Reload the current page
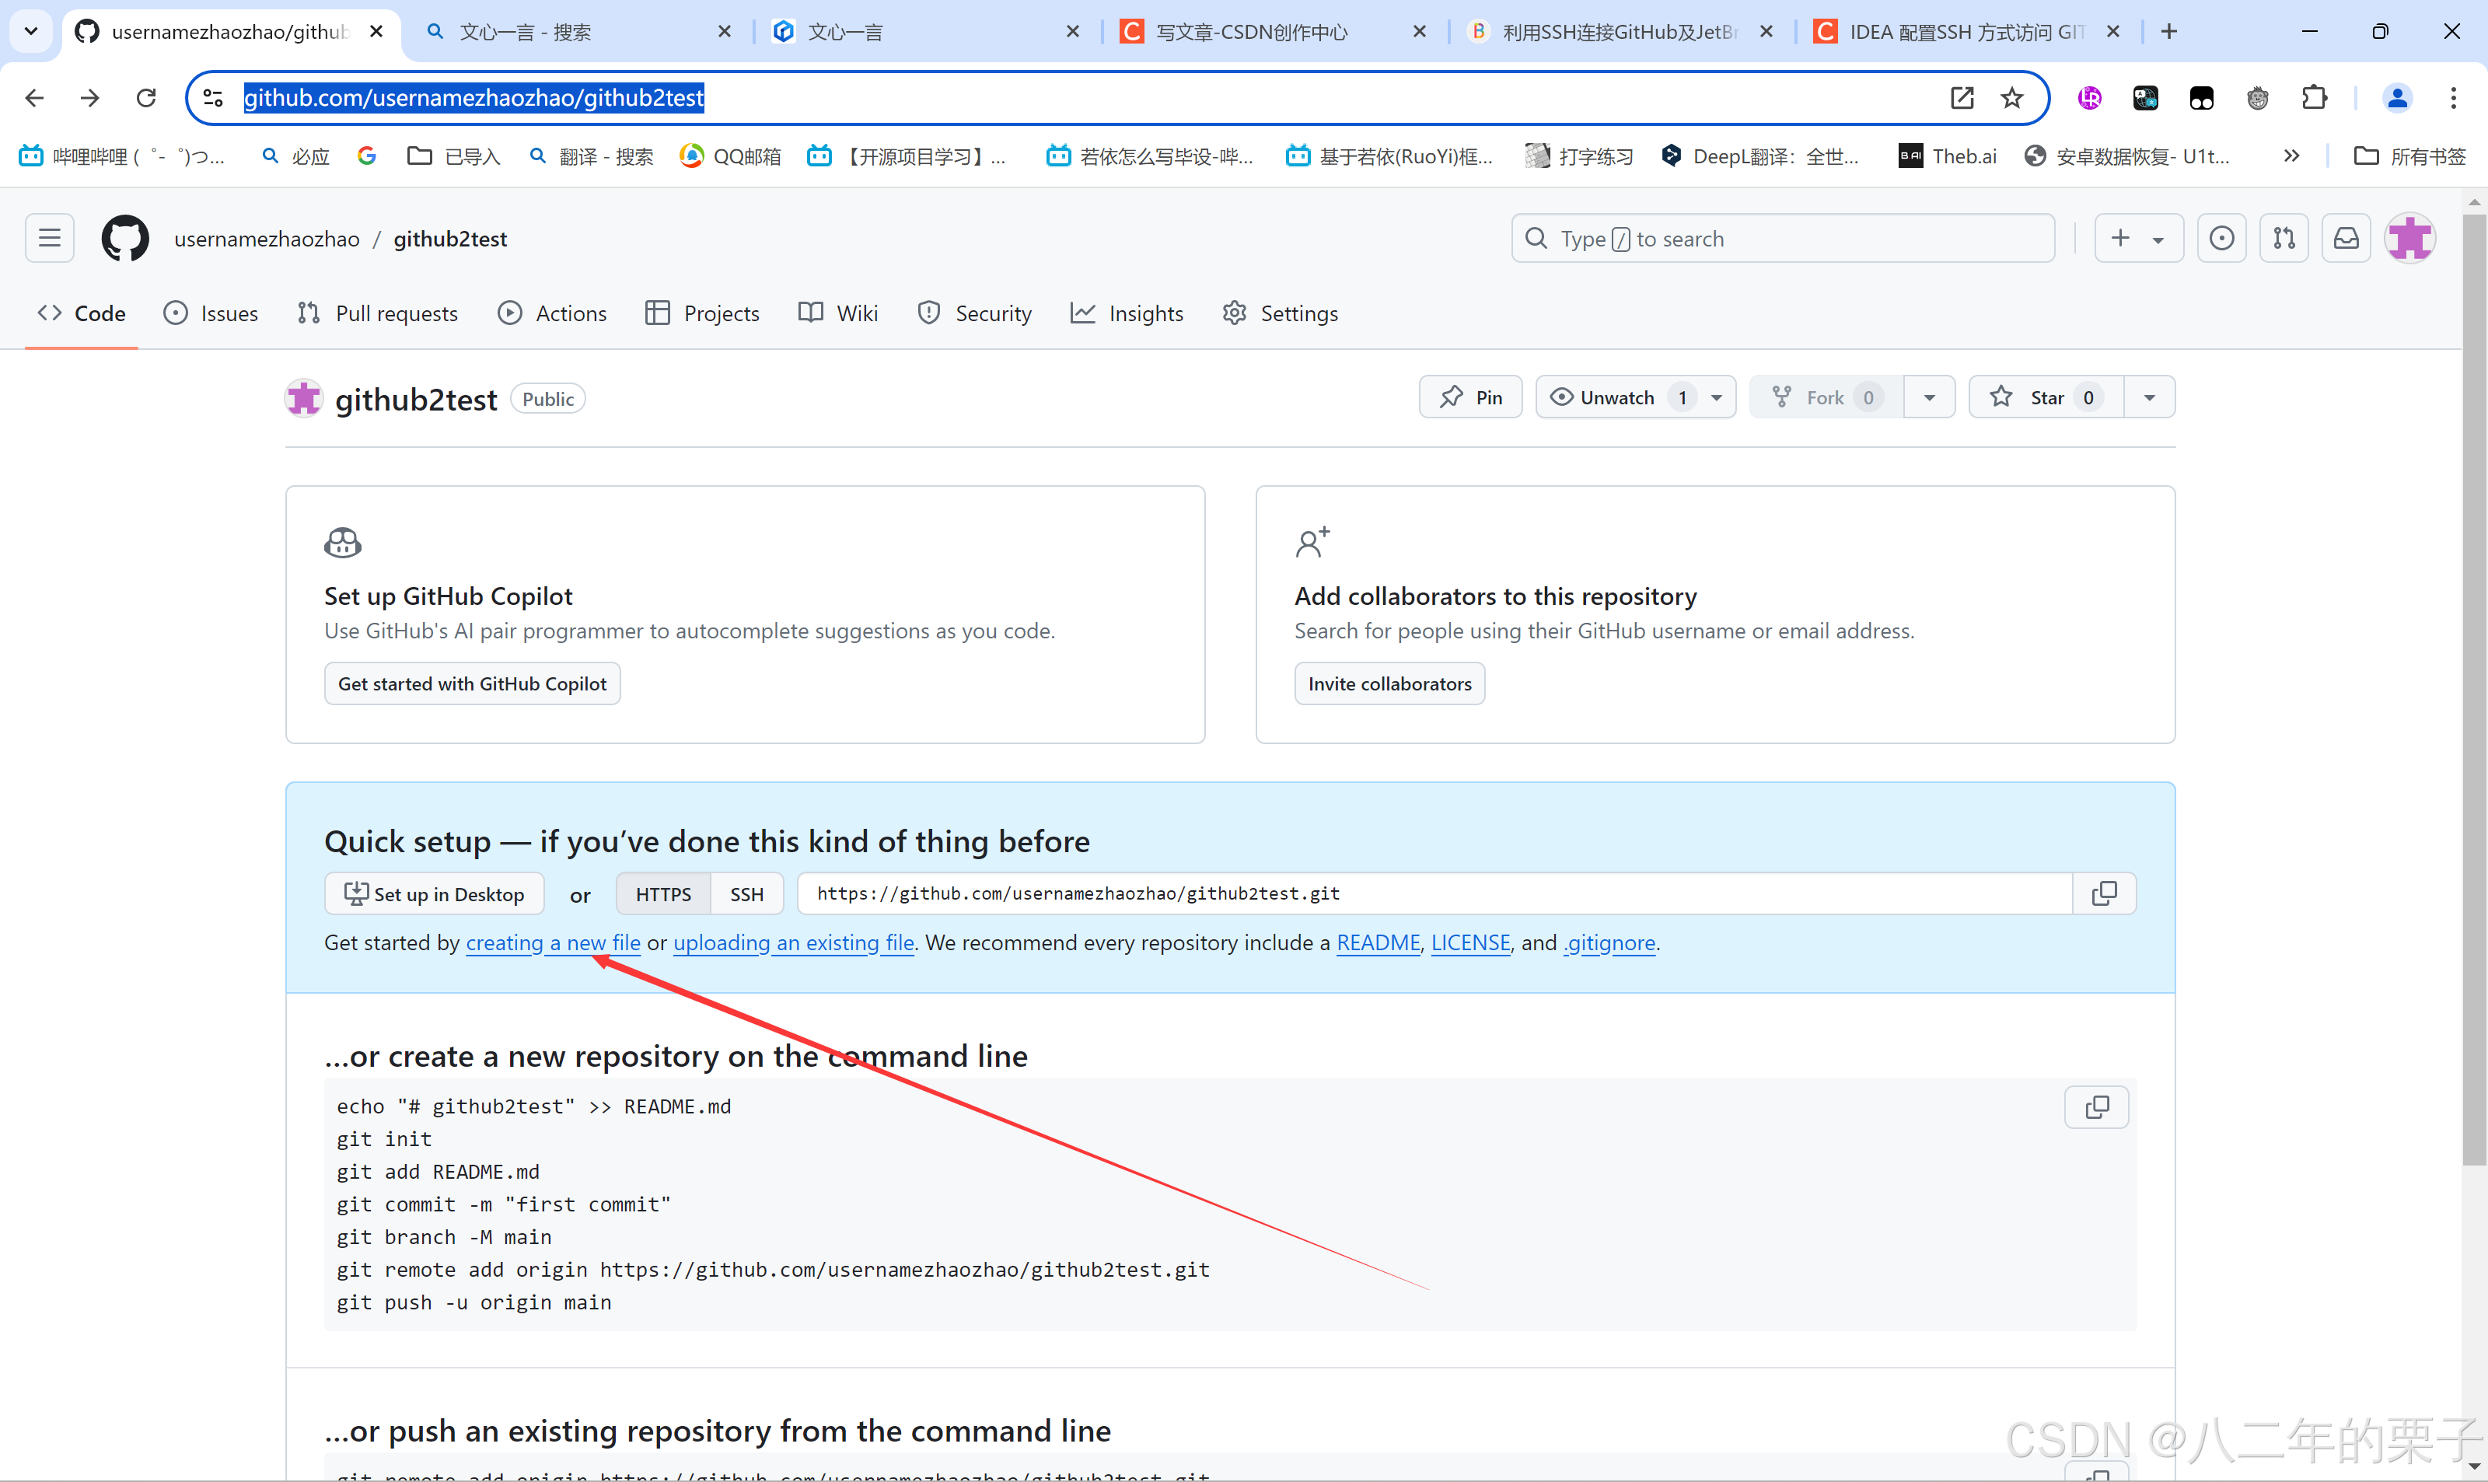 (x=145, y=98)
